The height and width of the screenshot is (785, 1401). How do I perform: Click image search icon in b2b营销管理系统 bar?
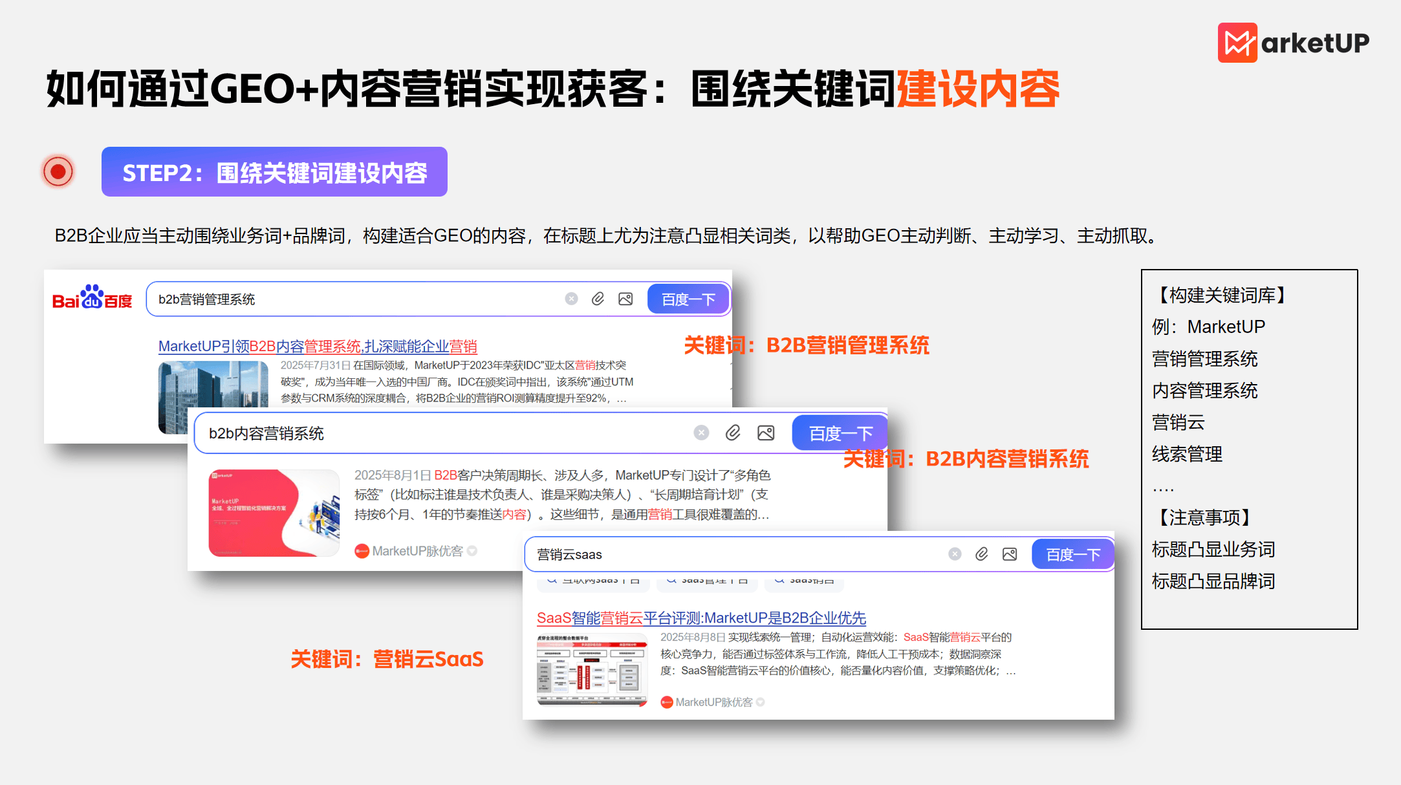[625, 299]
